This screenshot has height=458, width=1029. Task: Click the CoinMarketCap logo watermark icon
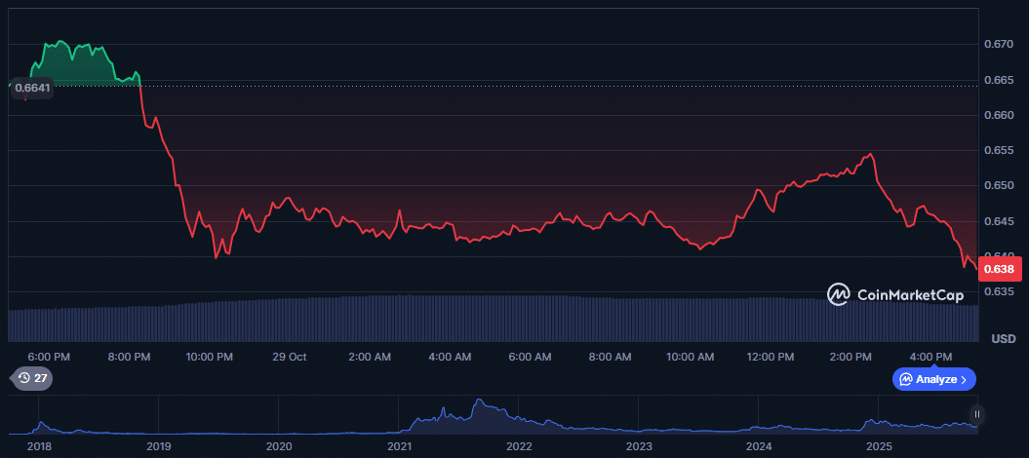point(838,293)
